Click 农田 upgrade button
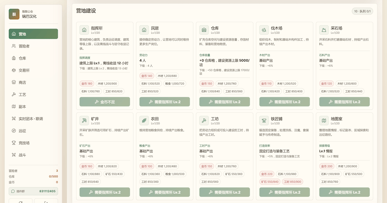387x203 pixels. click(x=164, y=192)
